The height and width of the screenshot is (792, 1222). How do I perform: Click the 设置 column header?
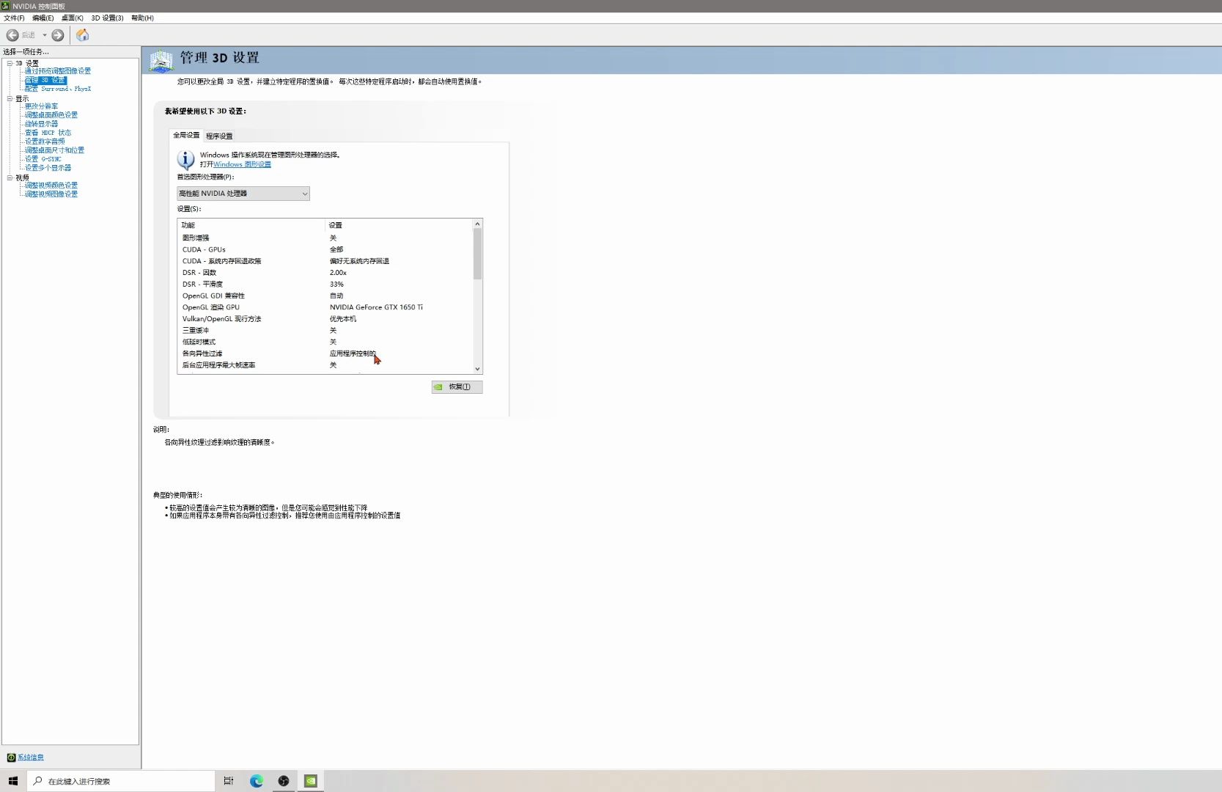coord(400,225)
